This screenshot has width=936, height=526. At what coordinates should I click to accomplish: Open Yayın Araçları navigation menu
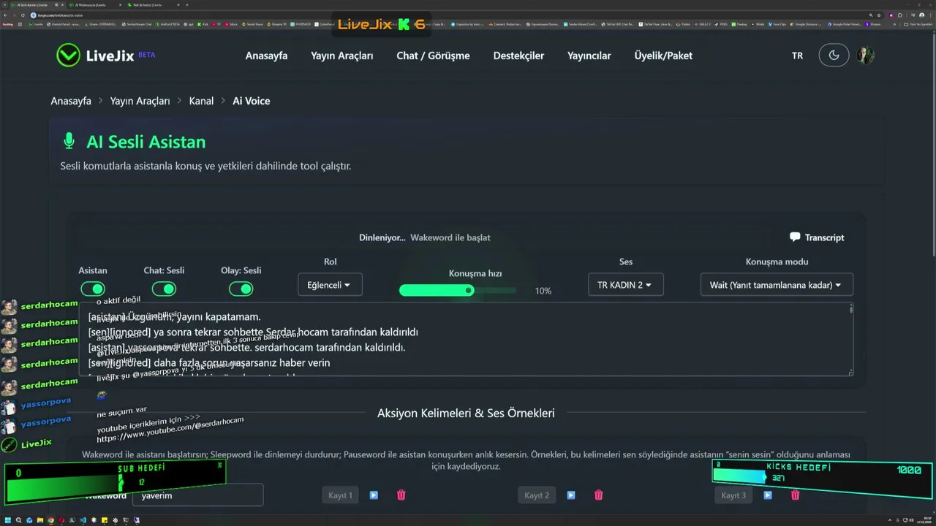pyautogui.click(x=341, y=56)
